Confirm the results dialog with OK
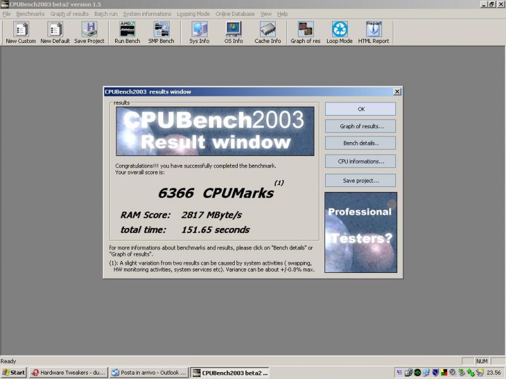Screen dimensions: 506x379 click(x=361, y=109)
